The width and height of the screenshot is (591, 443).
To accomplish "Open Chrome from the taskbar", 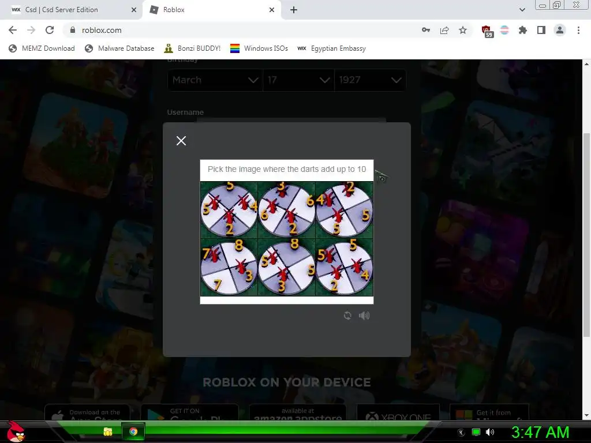I will 133,431.
